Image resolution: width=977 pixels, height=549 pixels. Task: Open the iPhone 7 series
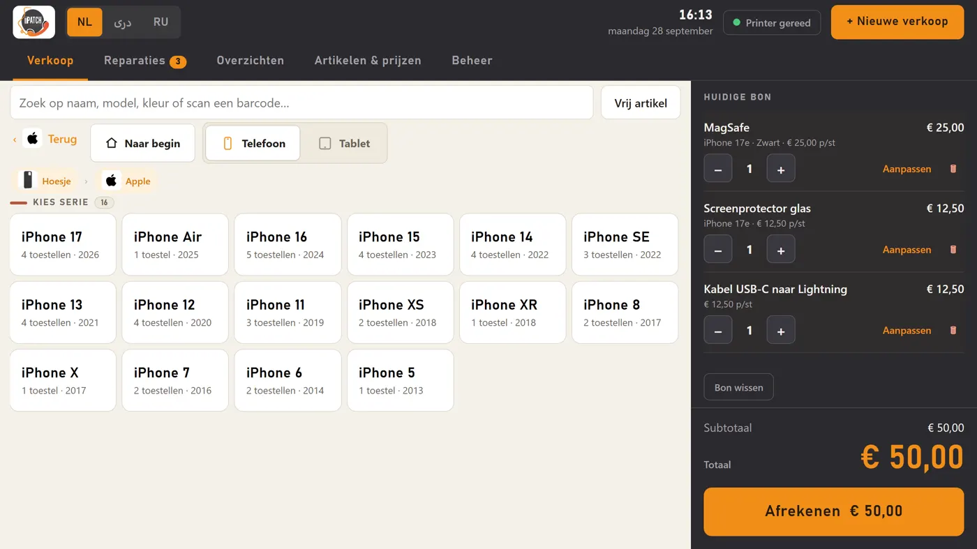click(175, 380)
